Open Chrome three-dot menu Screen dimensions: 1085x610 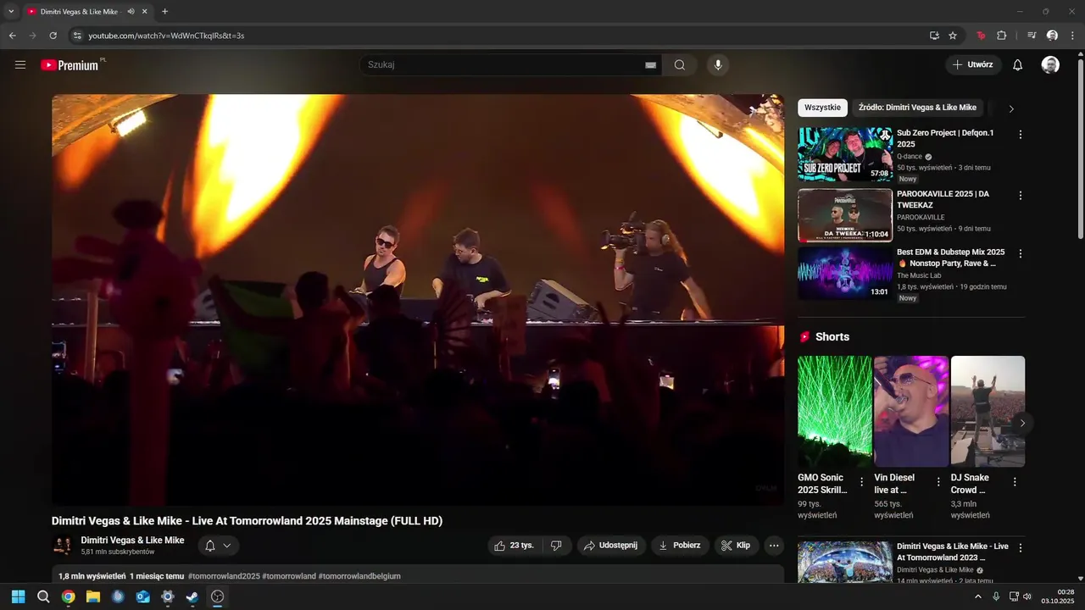(x=1072, y=36)
